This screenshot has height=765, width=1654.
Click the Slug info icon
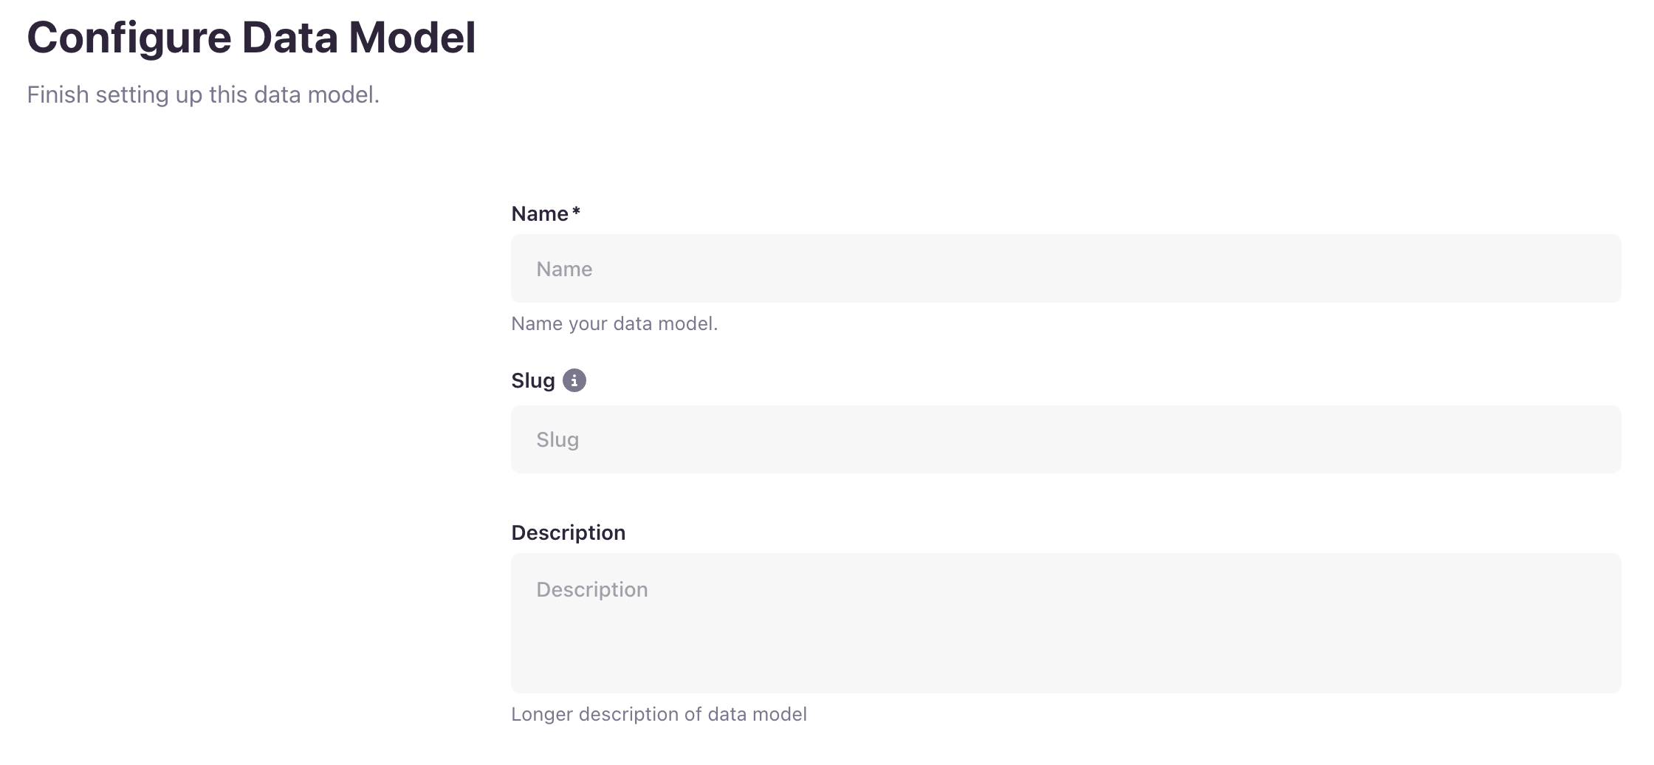(574, 380)
